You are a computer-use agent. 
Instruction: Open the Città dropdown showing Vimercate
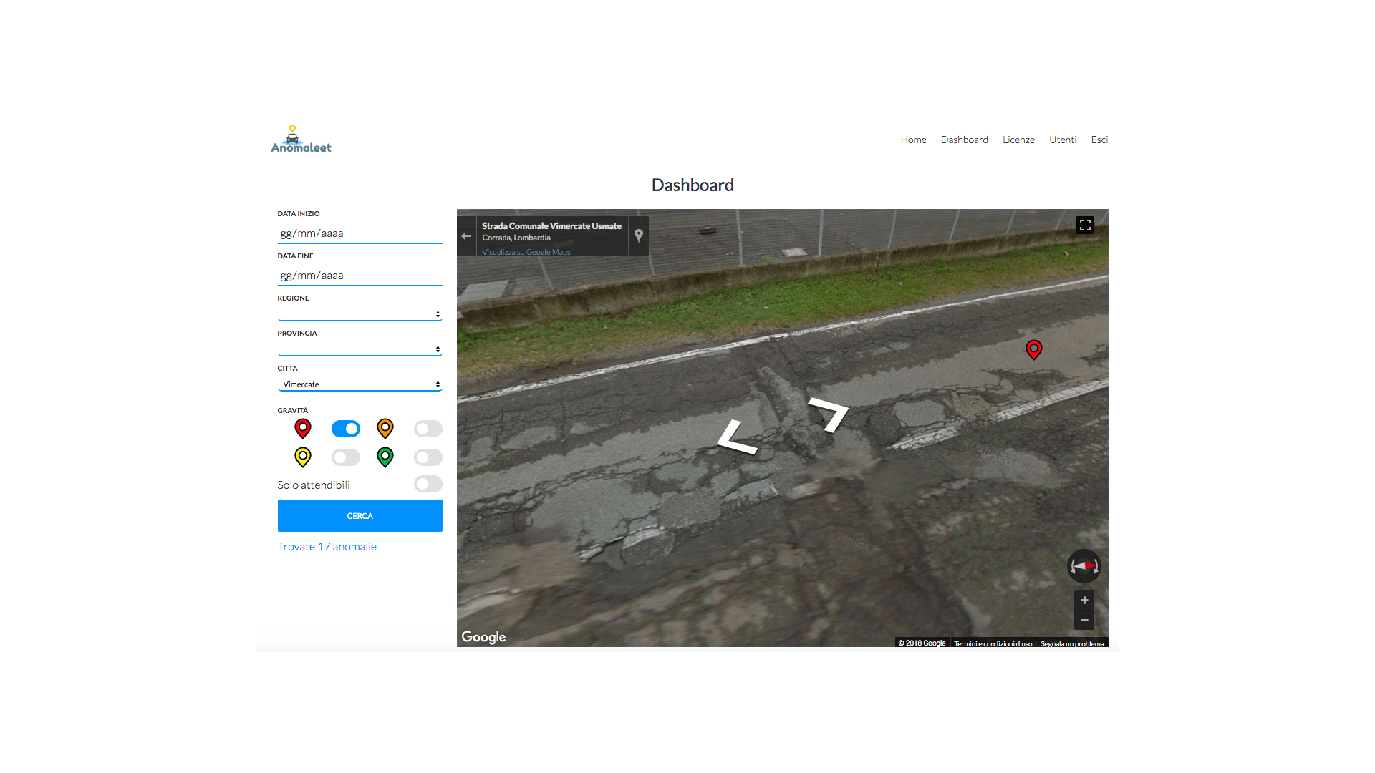click(x=360, y=384)
